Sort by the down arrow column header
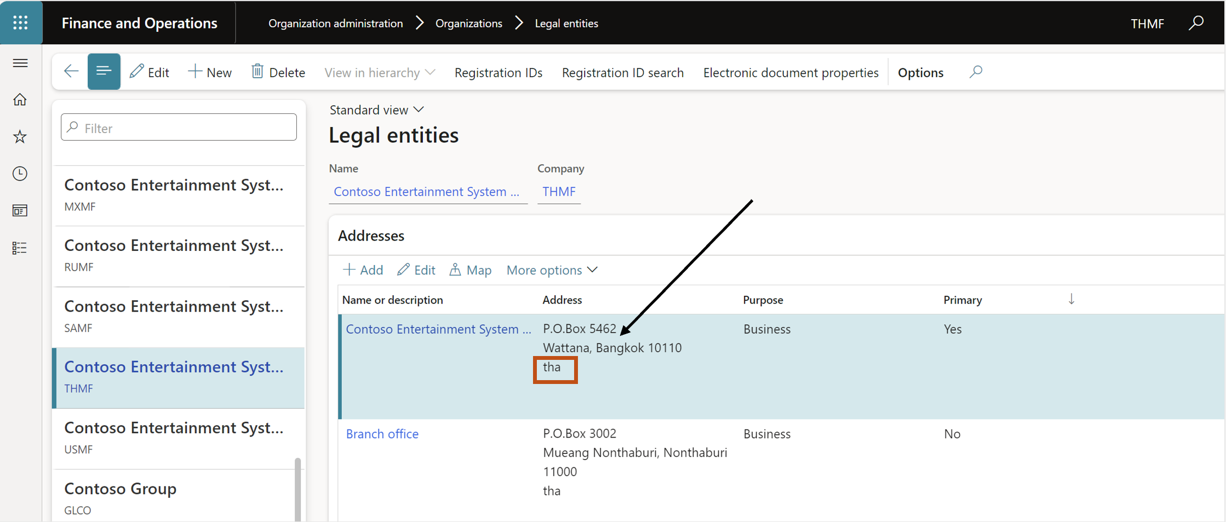Screen dimensions: 1226x522 click(1072, 299)
